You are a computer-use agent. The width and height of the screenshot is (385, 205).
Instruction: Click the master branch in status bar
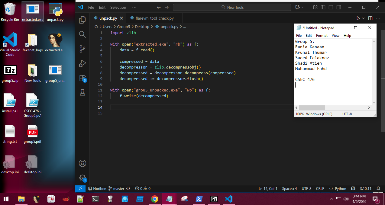[x=116, y=188]
